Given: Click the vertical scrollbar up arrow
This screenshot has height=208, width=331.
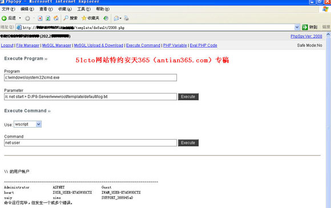Looking at the screenshot, I should (x=328, y=35).
